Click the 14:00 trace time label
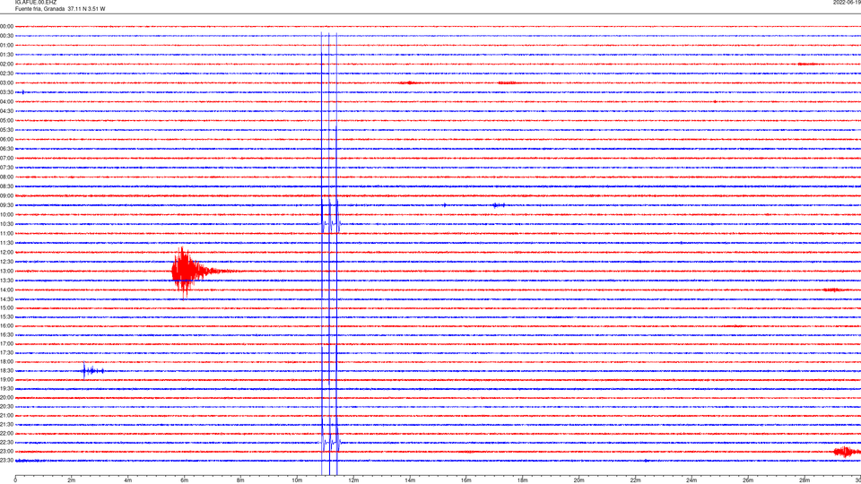The height and width of the screenshot is (484, 861). coord(6,290)
